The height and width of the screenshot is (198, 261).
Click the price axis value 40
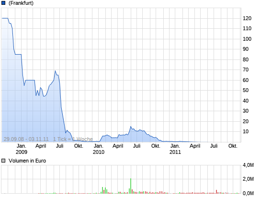246,101
